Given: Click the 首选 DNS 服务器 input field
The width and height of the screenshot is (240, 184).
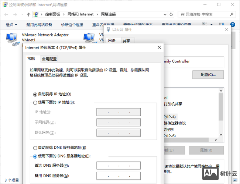Looking at the screenshot, I should pyautogui.click(x=119, y=166).
